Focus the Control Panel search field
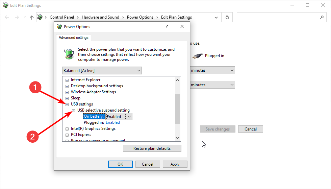The width and height of the screenshot is (331, 189). pyautogui.click(x=282, y=17)
